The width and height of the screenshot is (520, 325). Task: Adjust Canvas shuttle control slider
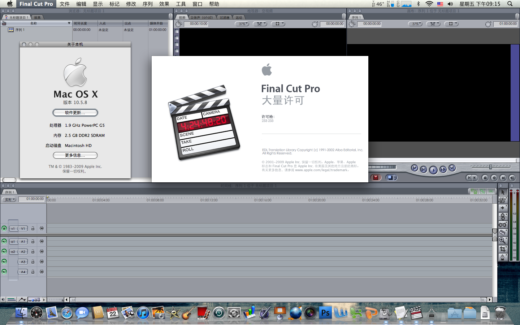pos(491,167)
